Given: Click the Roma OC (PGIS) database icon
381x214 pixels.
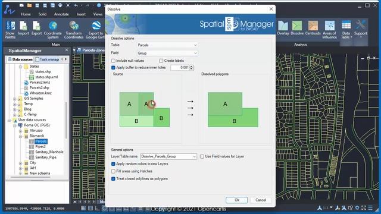Looking at the screenshot, I should [x=20, y=125].
